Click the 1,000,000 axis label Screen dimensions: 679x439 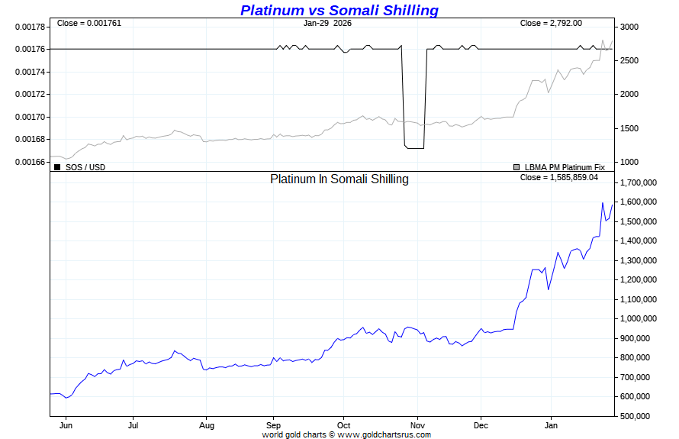click(639, 318)
